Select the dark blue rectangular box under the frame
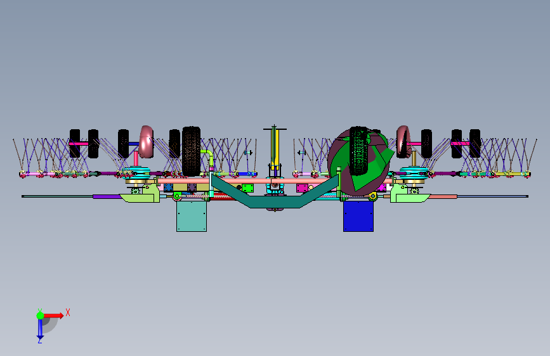Image resolution: width=550 pixels, height=356 pixels. (x=358, y=216)
